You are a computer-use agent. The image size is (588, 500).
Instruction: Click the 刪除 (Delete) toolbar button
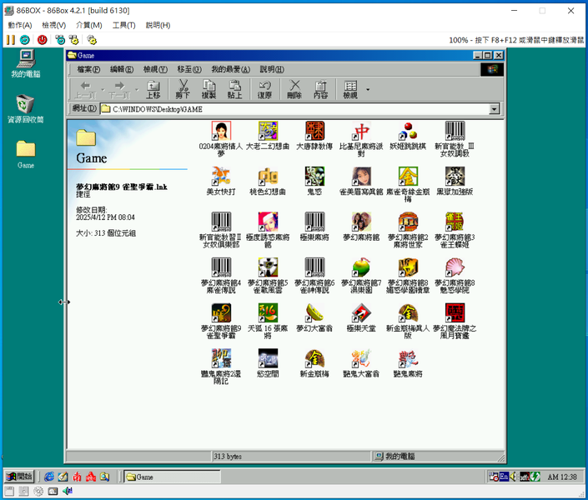pyautogui.click(x=294, y=89)
